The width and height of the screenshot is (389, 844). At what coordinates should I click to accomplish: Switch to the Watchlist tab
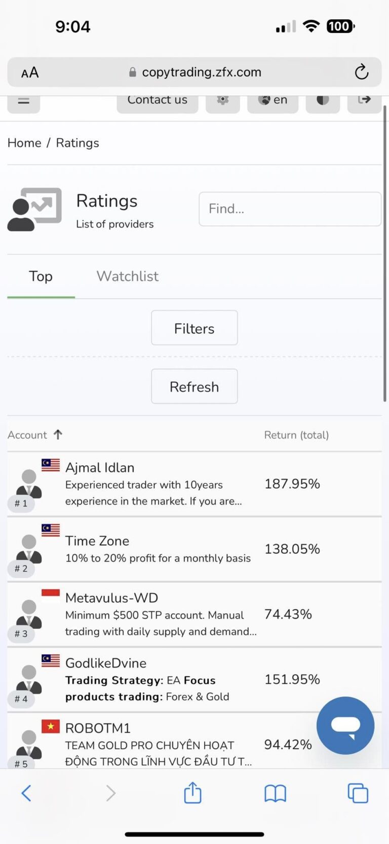128,276
